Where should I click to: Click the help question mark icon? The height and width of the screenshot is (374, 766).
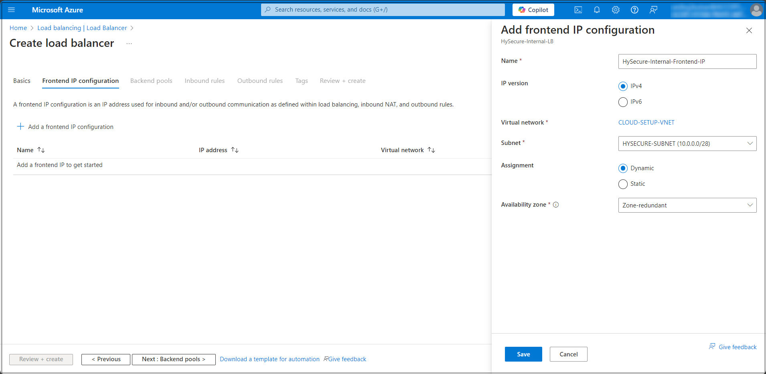point(634,10)
